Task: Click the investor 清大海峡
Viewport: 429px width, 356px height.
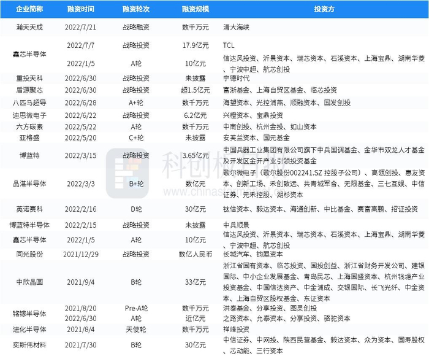Action: (236, 27)
